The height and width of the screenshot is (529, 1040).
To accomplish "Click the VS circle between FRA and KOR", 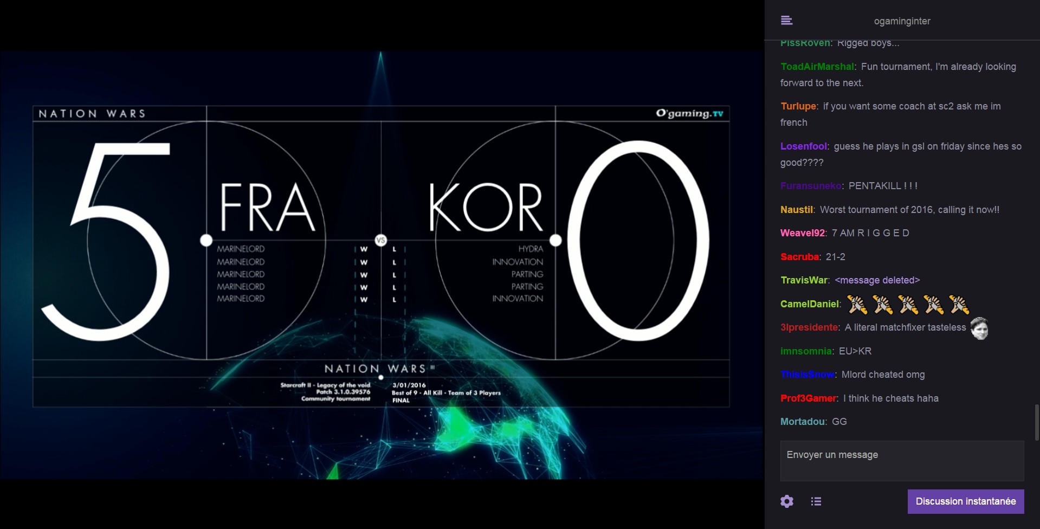I will (381, 240).
